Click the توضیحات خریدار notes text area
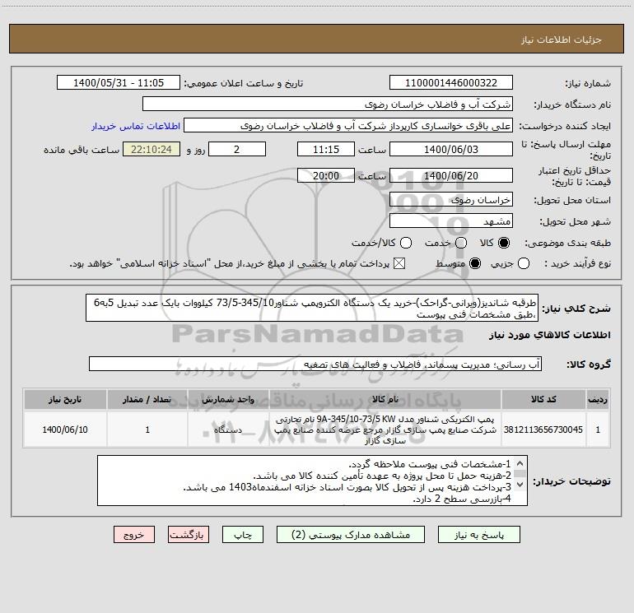The height and width of the screenshot is (613, 634). (x=312, y=481)
